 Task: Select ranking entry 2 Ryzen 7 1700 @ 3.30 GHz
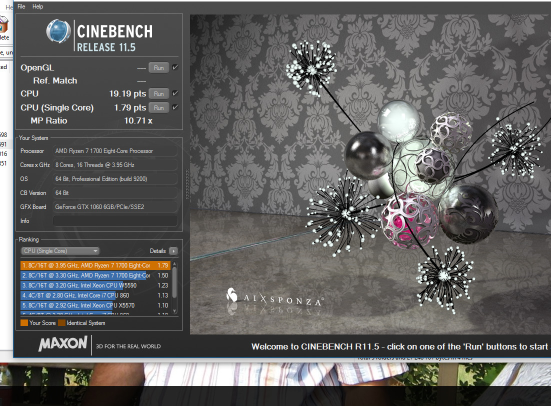pos(95,275)
